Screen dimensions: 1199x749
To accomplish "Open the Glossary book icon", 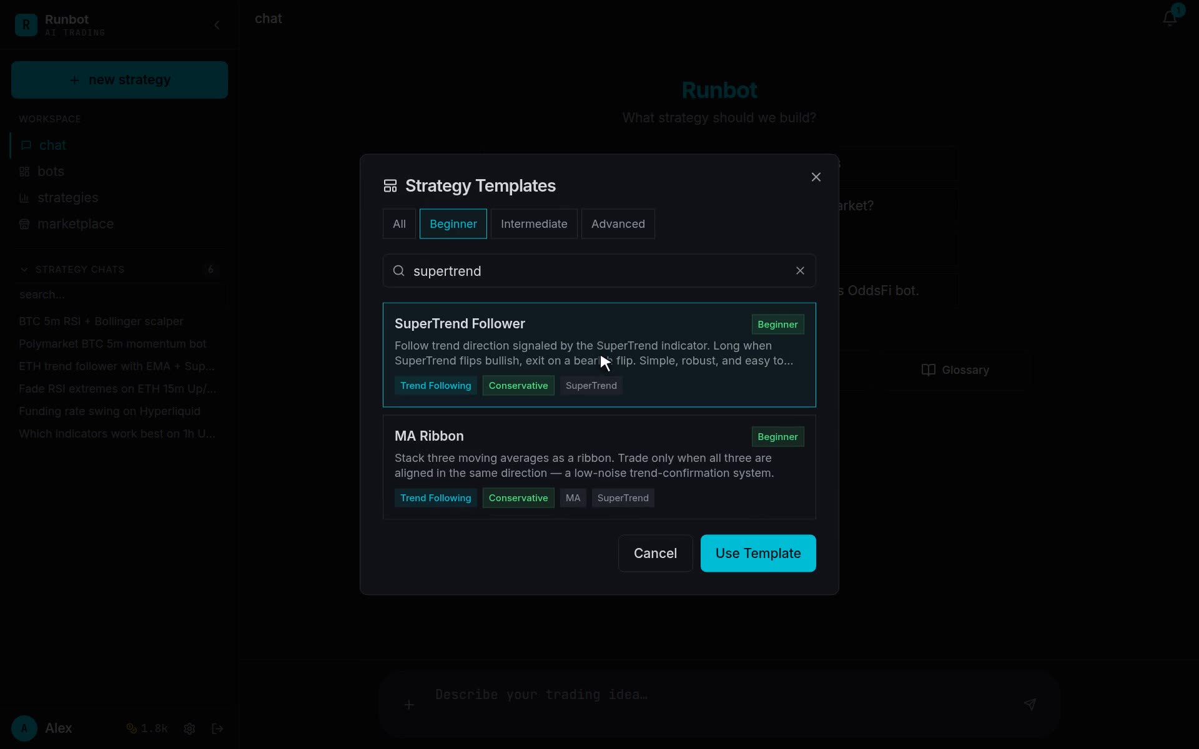I will (928, 370).
